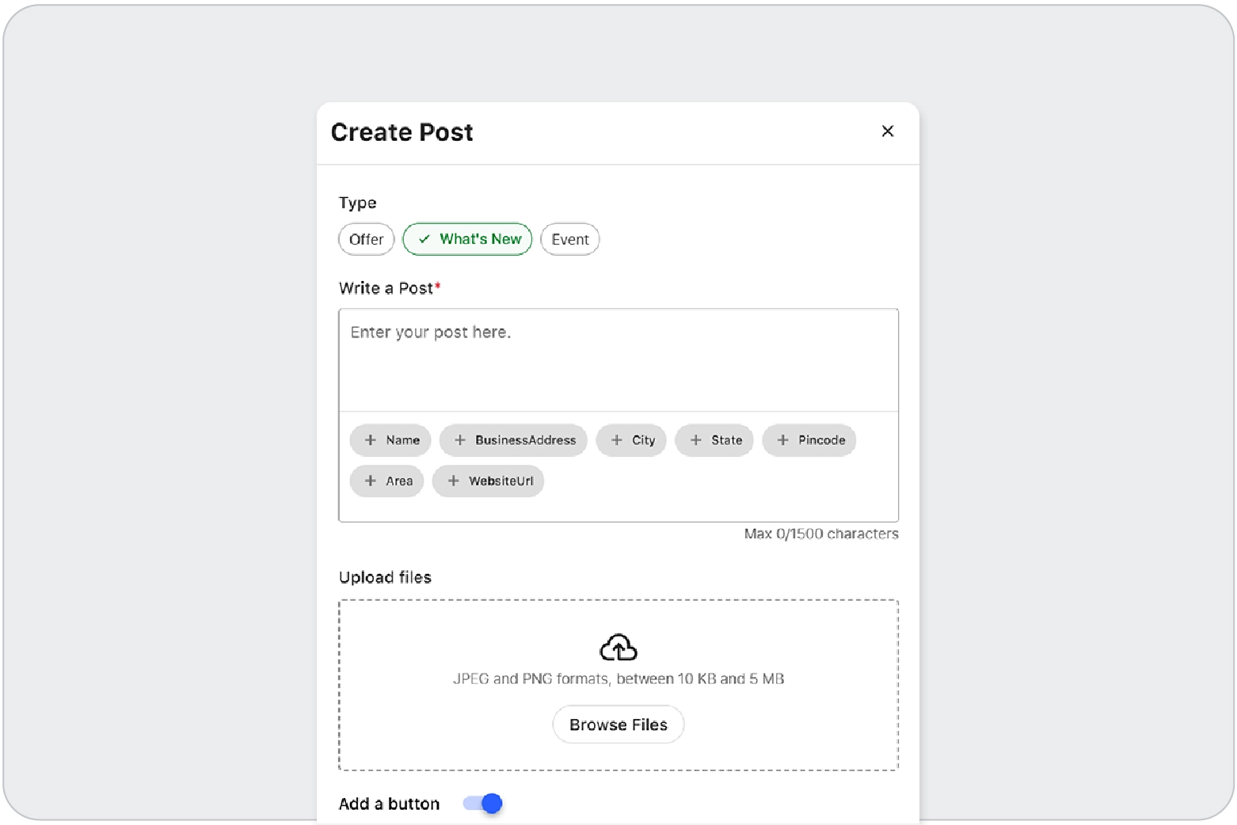Toggle the Add a button switch

pyautogui.click(x=483, y=804)
